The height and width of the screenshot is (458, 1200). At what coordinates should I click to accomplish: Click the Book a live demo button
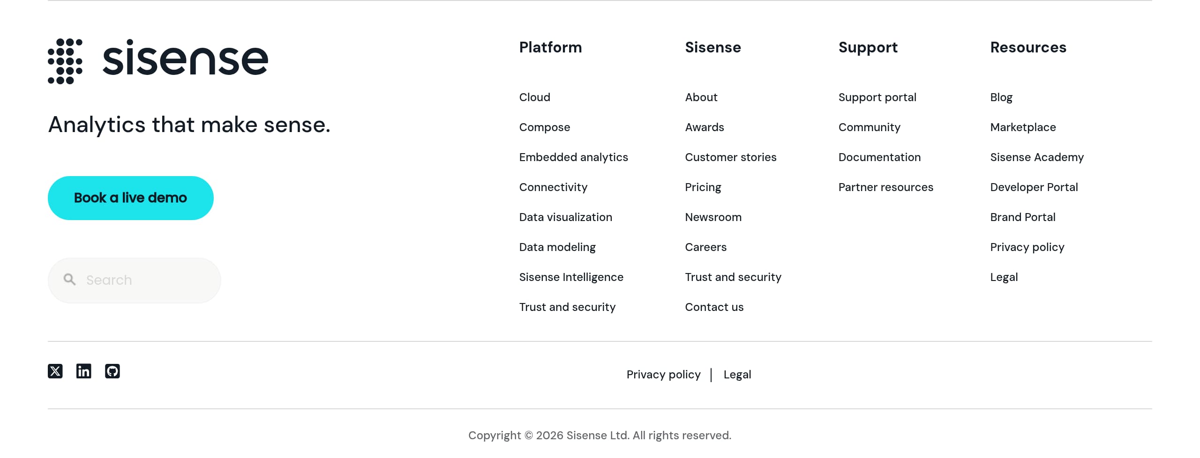point(130,198)
